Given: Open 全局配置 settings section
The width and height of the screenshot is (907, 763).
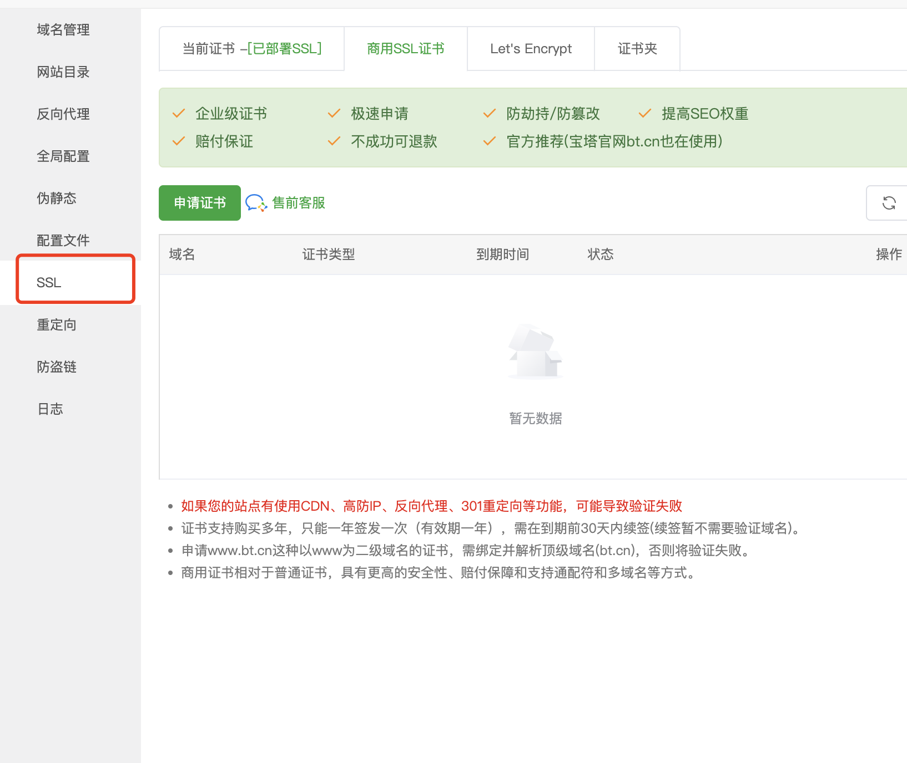Looking at the screenshot, I should point(63,156).
